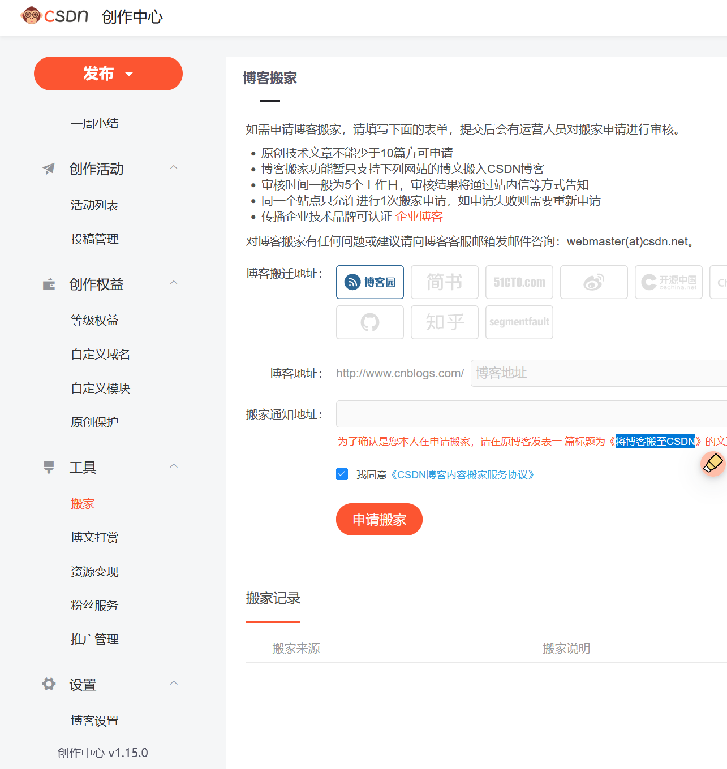Open 资源变现 in the sidebar
The image size is (727, 769).
pos(94,571)
